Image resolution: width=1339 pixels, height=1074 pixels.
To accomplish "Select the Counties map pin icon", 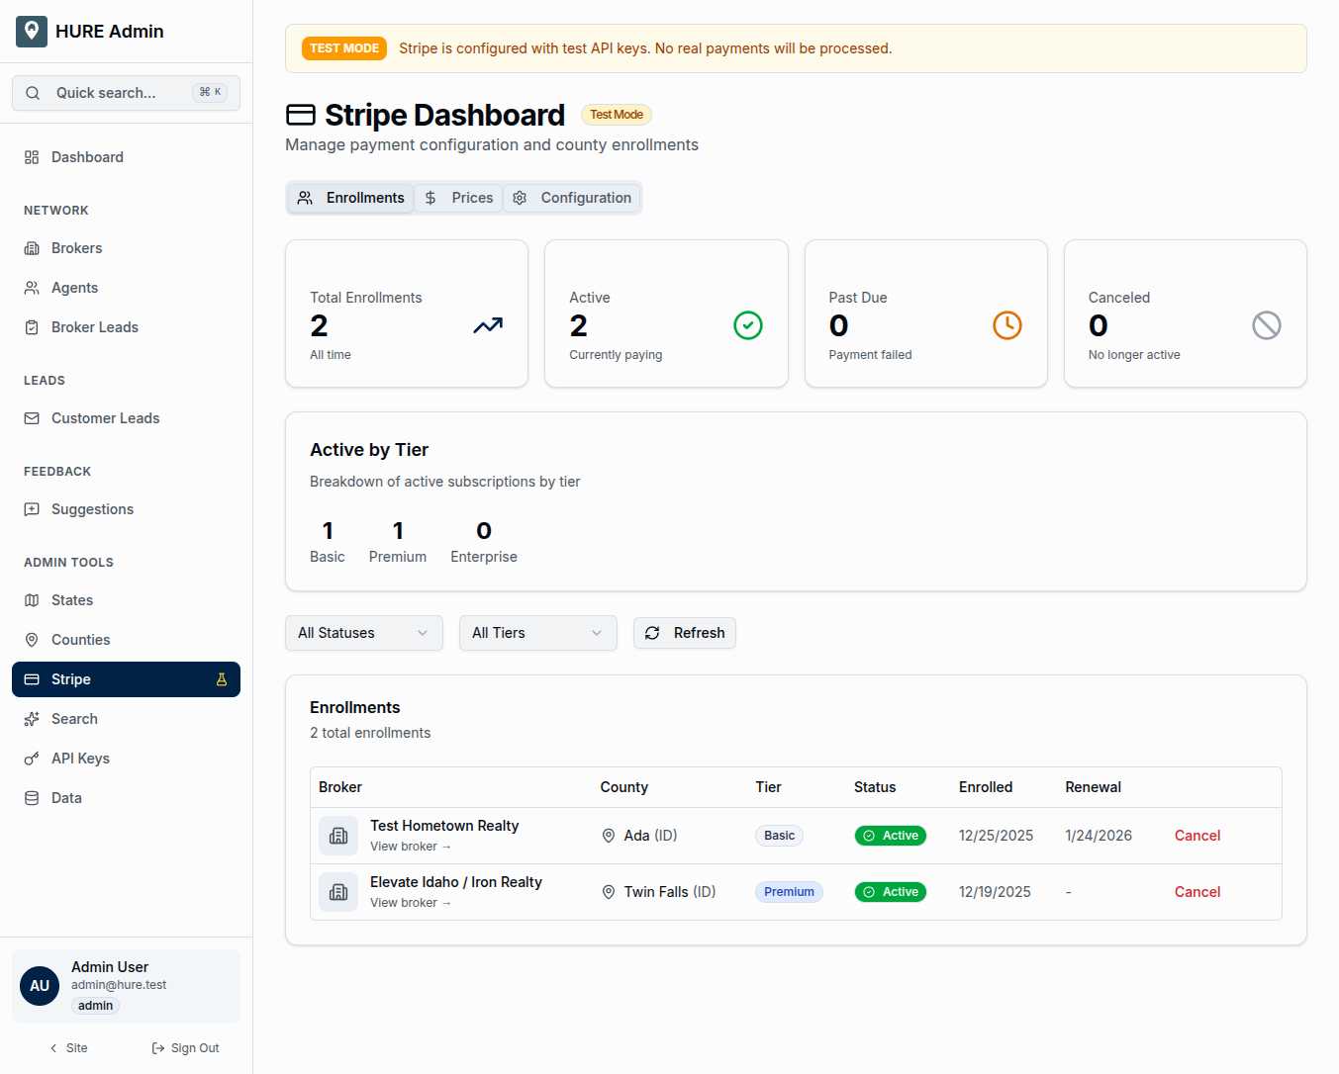I will pos(33,640).
